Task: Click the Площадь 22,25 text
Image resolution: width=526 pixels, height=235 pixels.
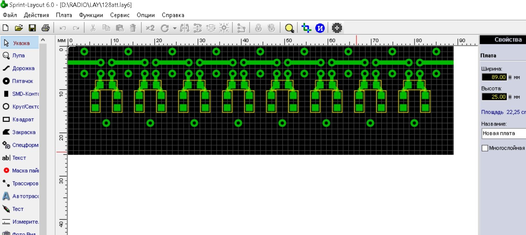Action: pyautogui.click(x=503, y=112)
